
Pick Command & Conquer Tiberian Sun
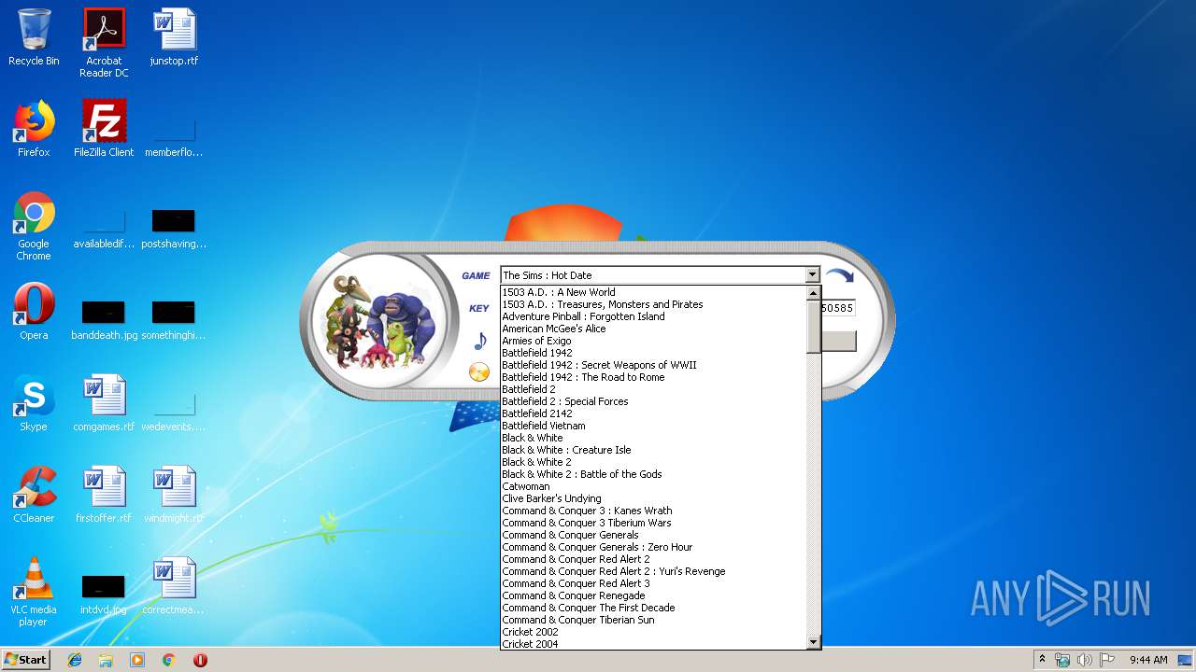point(653,620)
